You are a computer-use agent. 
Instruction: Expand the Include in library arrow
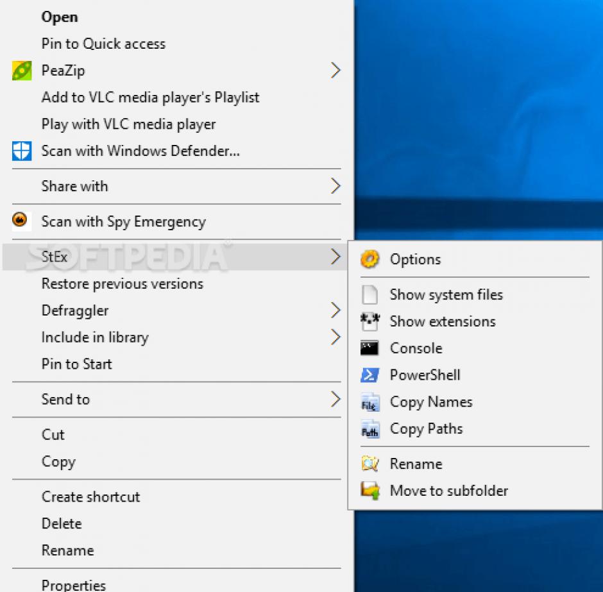(335, 337)
